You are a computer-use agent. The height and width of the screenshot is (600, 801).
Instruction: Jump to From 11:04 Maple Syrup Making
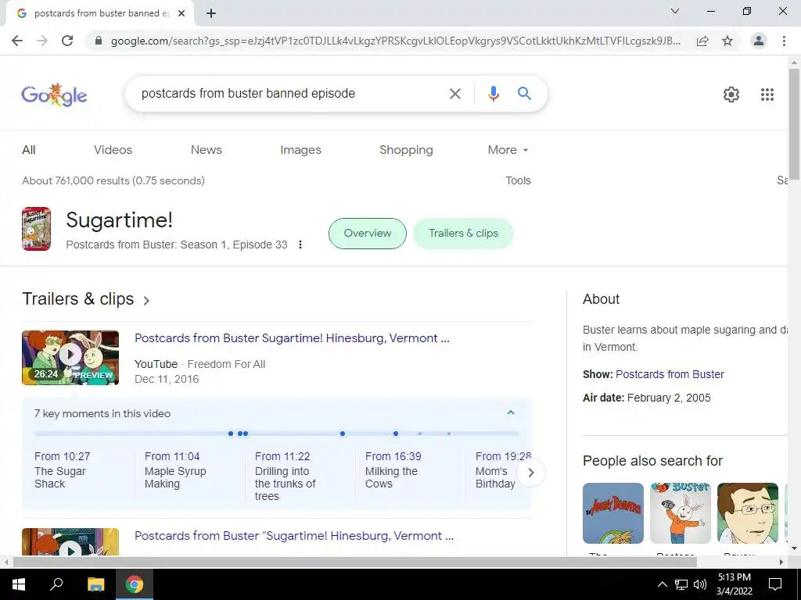point(175,470)
